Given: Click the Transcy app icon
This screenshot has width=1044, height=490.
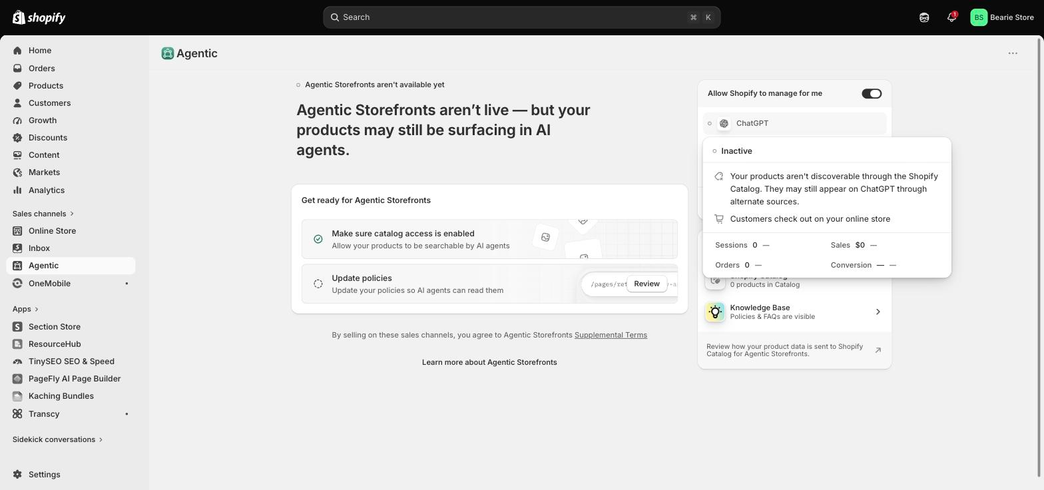Looking at the screenshot, I should pos(17,413).
